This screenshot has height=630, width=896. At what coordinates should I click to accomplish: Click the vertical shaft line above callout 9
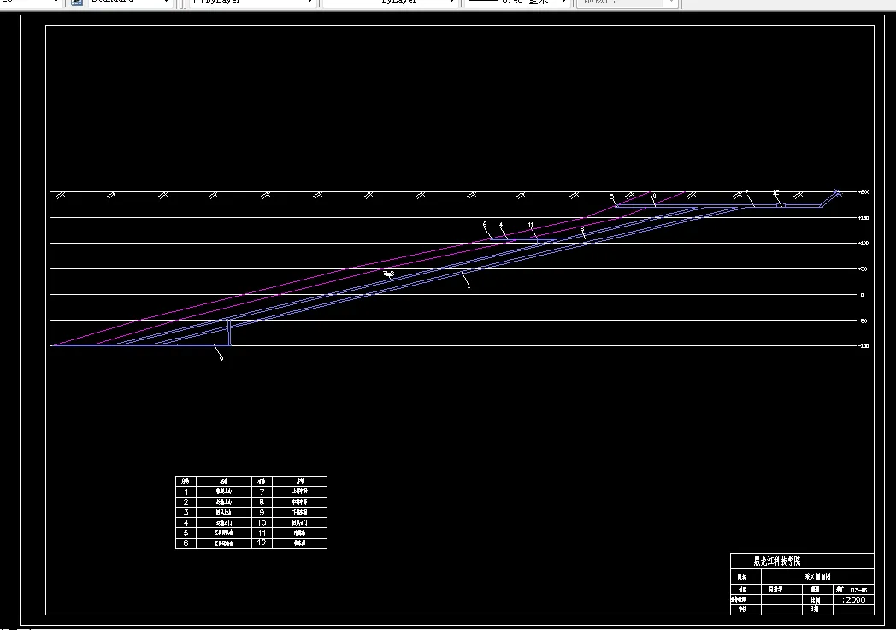(x=229, y=333)
